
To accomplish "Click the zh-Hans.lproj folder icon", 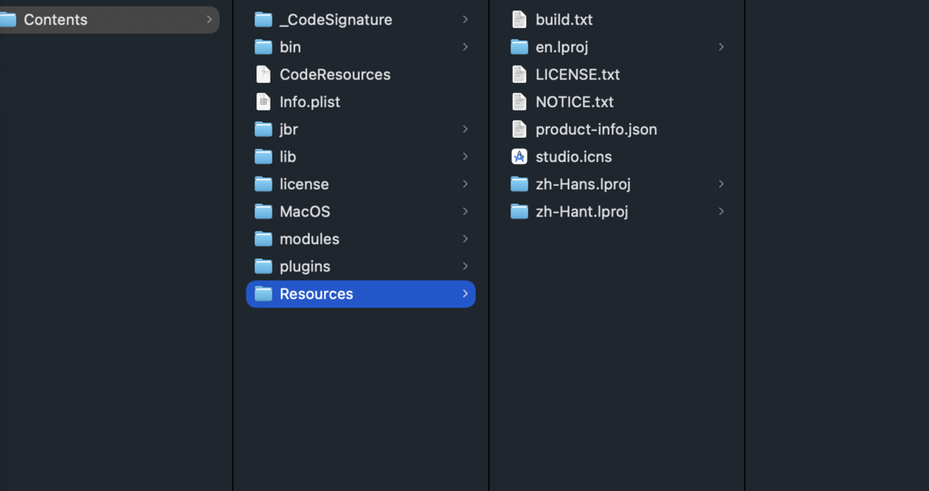I will [519, 184].
